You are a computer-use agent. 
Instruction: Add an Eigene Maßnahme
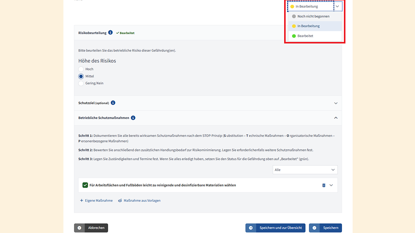96,201
